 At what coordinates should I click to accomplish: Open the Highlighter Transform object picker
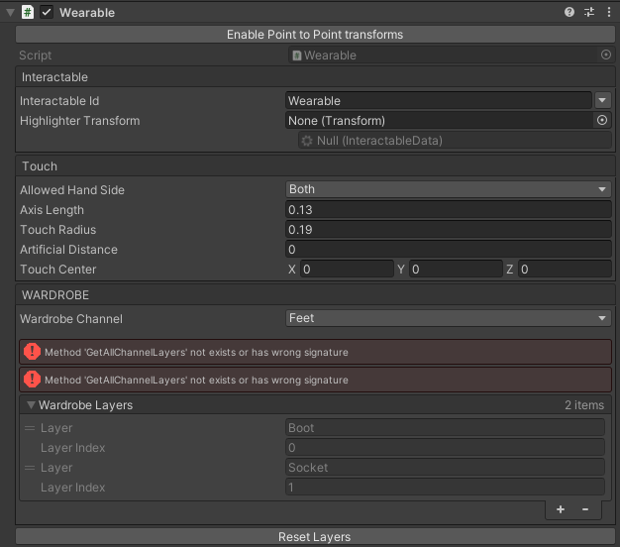point(602,120)
